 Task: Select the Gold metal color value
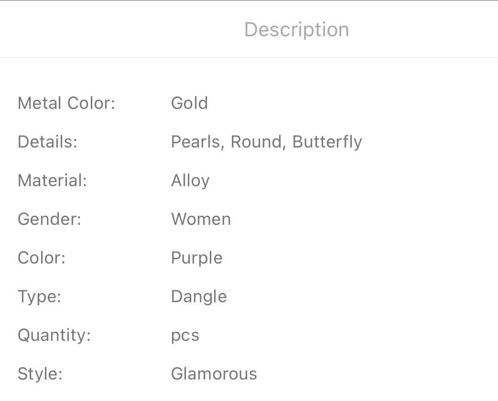[x=189, y=103]
